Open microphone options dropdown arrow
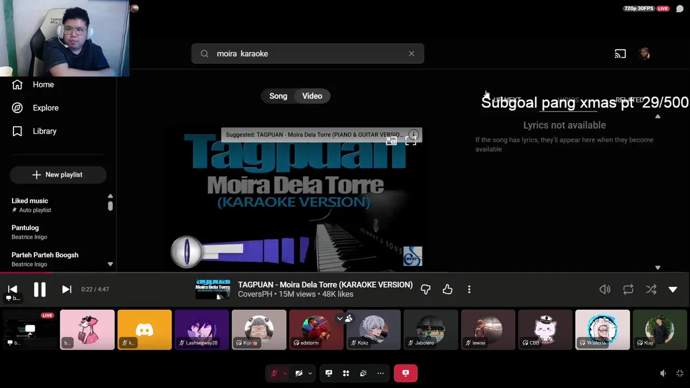This screenshot has width=690, height=388. (x=285, y=373)
